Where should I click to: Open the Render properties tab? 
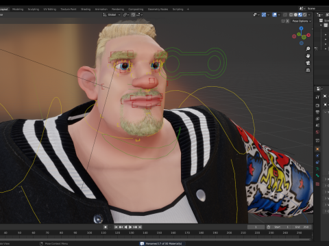317,105
